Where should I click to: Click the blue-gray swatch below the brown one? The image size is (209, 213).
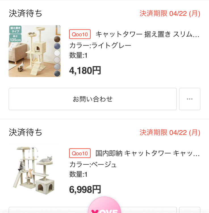click(57, 46)
